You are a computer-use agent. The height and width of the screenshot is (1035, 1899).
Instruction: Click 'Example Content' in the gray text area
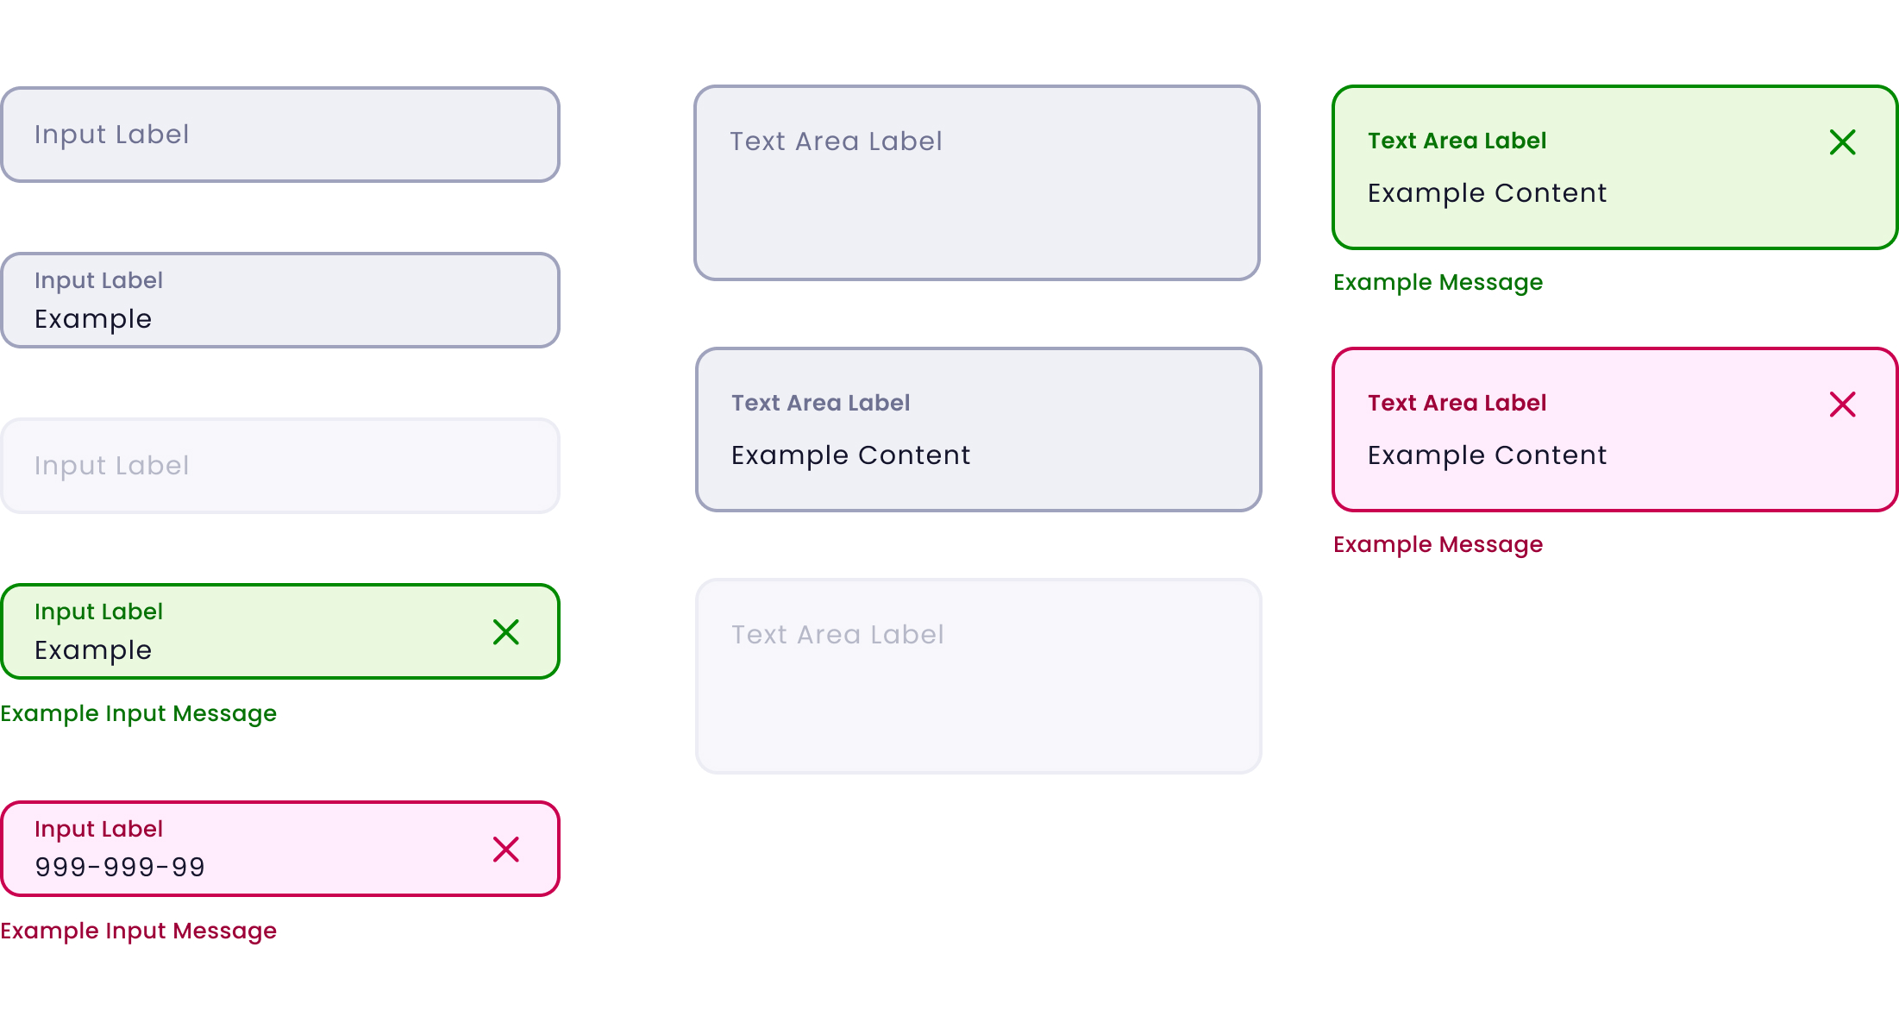(x=850, y=455)
